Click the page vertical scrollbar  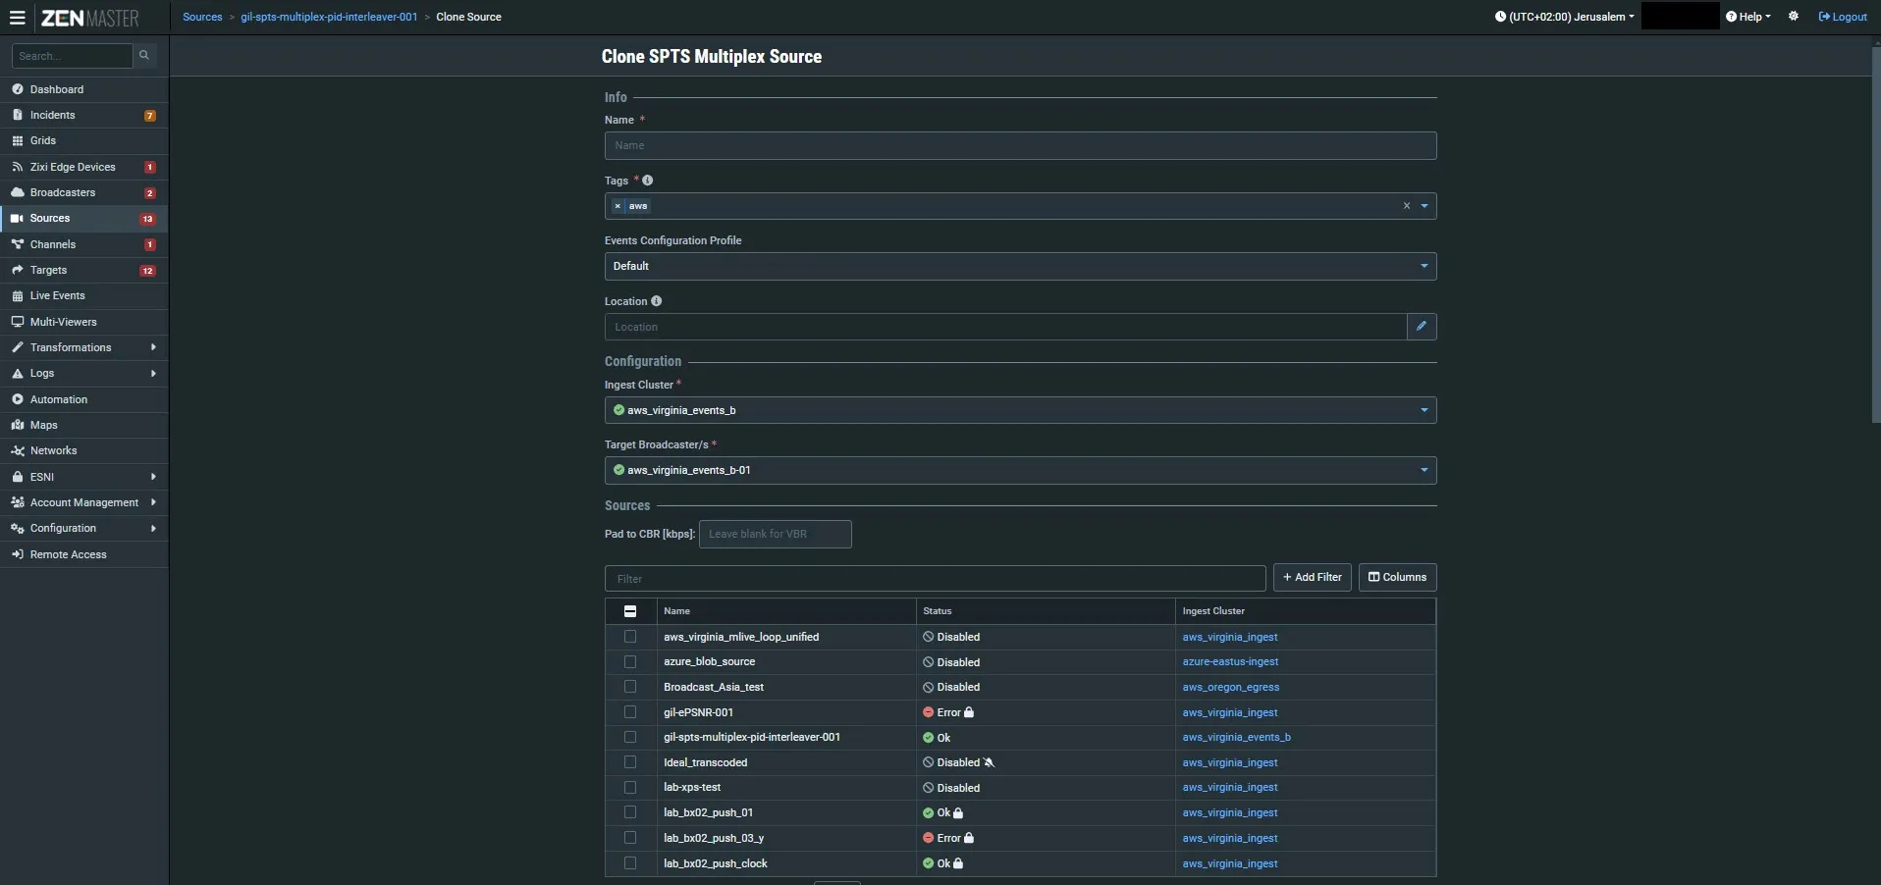point(1875,235)
